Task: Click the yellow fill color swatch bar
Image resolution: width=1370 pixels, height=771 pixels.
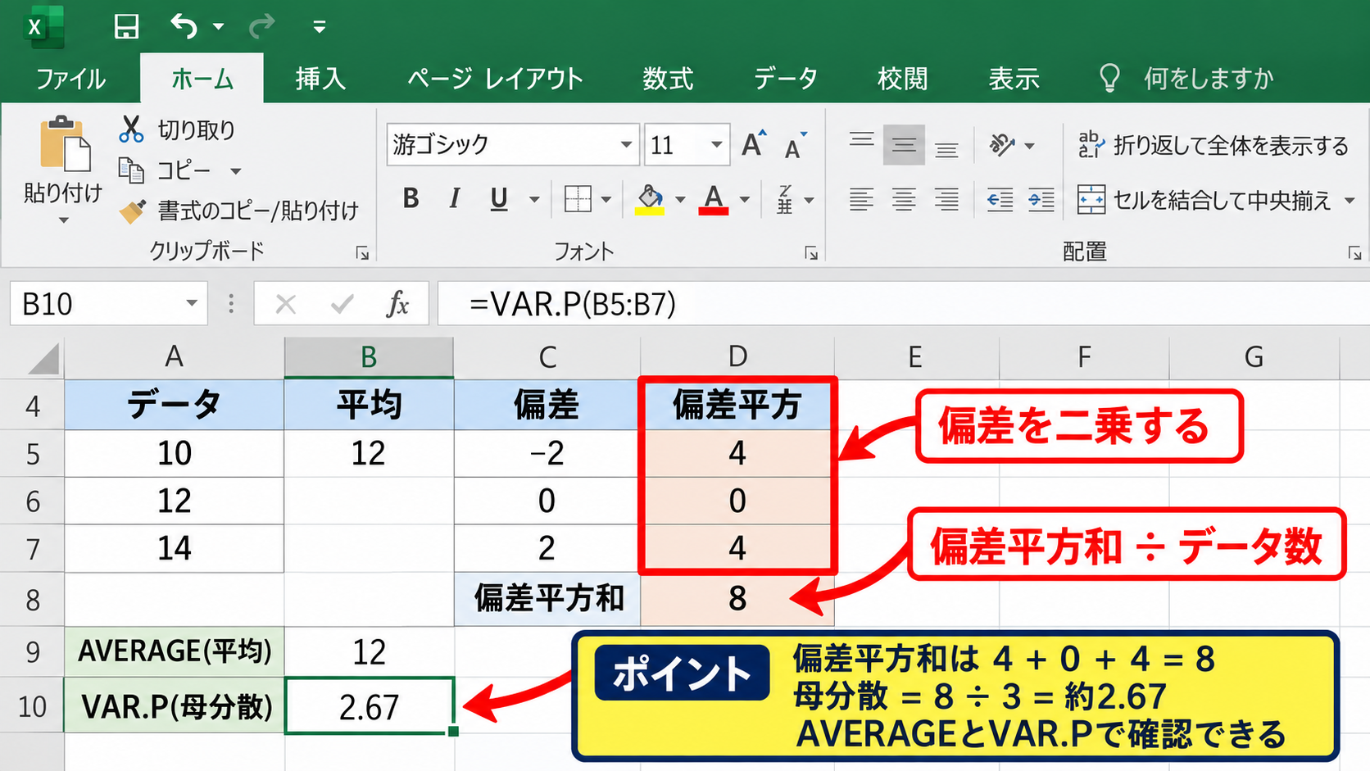Action: point(650,211)
